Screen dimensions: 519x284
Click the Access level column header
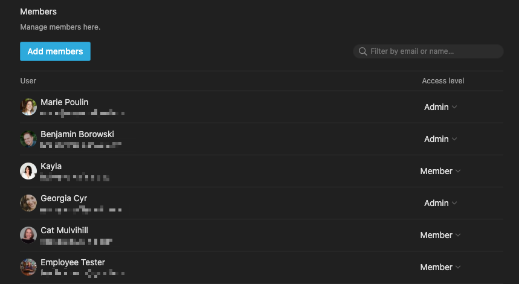443,81
